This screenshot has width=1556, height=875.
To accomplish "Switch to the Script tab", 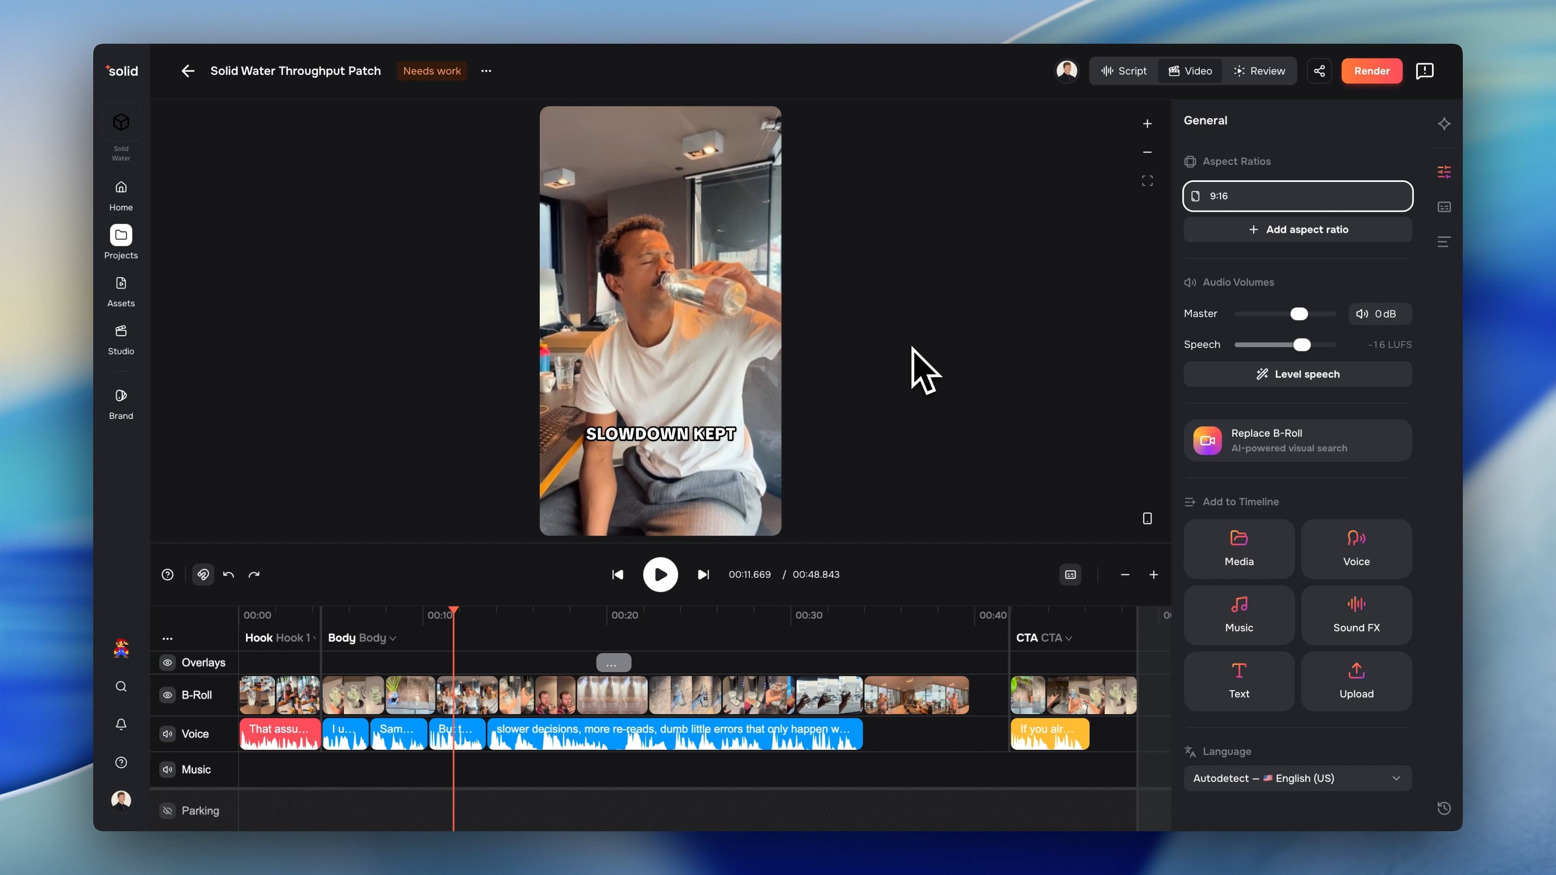I will click(x=1124, y=70).
